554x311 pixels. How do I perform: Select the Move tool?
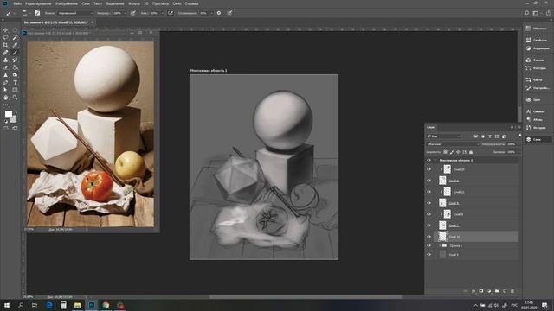(6, 30)
